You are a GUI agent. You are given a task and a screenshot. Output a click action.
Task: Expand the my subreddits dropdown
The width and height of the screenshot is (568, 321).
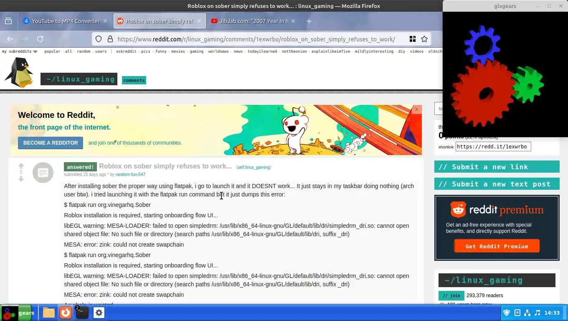[20, 51]
